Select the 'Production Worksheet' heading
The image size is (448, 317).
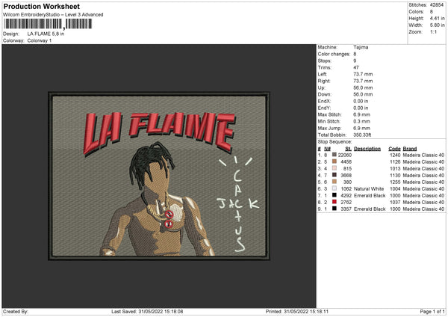click(41, 6)
